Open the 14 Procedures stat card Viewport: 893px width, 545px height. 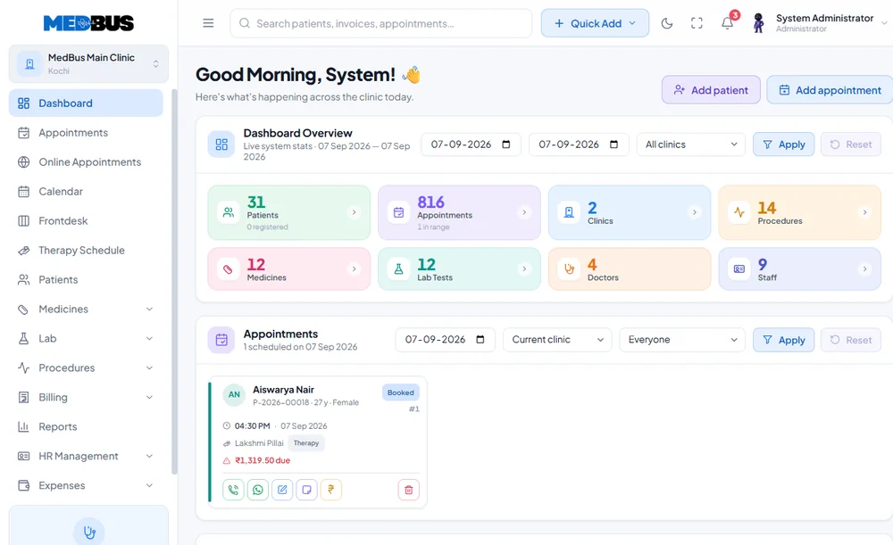click(x=799, y=212)
